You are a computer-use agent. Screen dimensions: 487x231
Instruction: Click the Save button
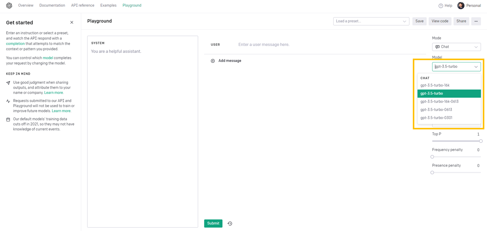pyautogui.click(x=419, y=21)
